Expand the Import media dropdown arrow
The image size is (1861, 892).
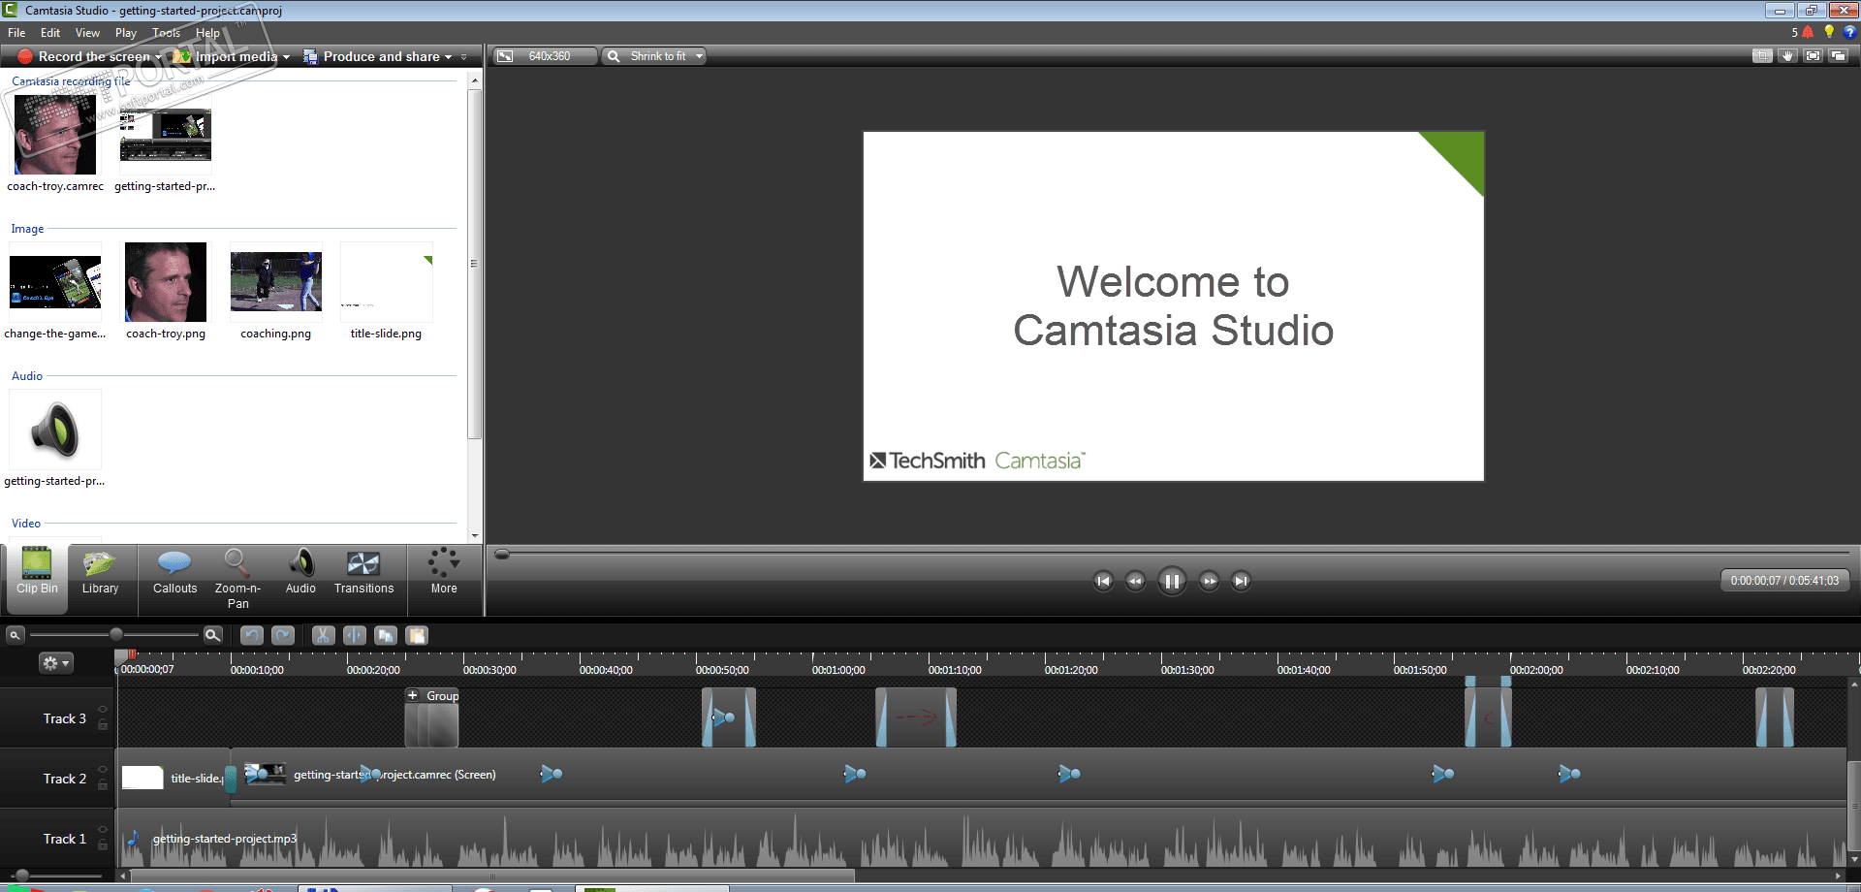click(286, 57)
